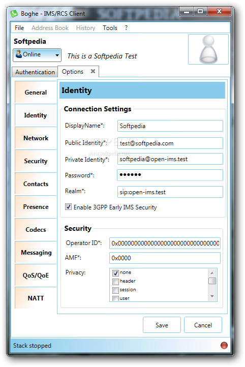This screenshot has width=245, height=367.
Task: Open the Online status dropdown
Action: click(37, 55)
